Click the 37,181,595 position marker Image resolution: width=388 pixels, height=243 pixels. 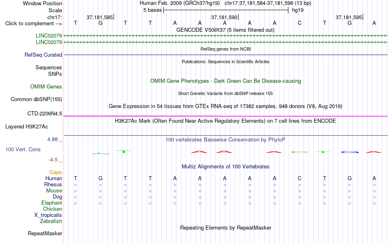click(x=349, y=17)
